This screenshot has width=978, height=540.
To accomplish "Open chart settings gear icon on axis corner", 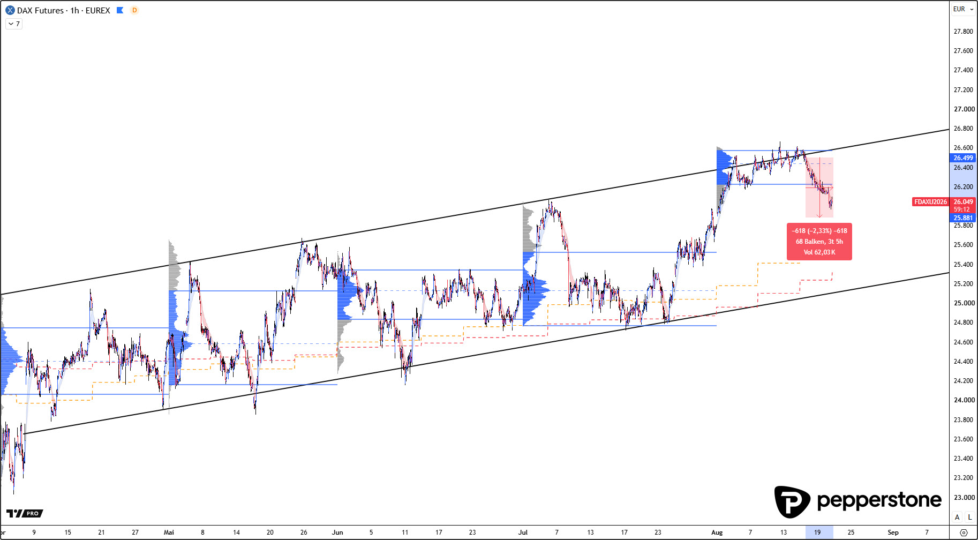I will [x=964, y=532].
